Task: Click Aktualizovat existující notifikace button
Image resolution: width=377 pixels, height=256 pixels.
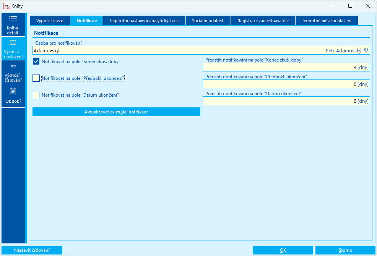Action: pos(116,112)
